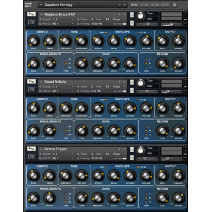Select reverb type S in Grand Nebula
This screenshot has width=212, height=212.
click(146, 135)
